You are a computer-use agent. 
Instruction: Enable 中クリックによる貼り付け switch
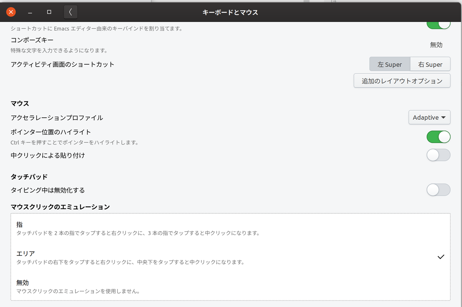point(439,155)
